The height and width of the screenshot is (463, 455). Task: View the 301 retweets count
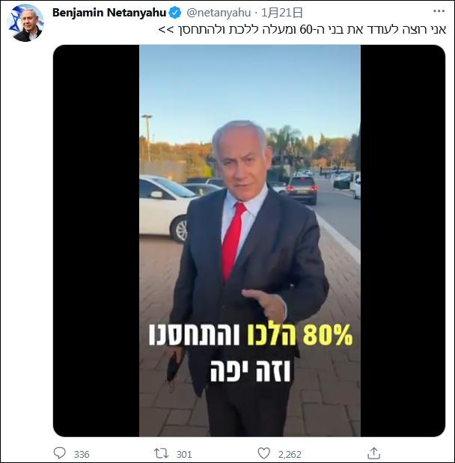click(x=184, y=454)
